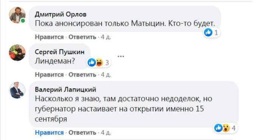
Task: Click the like reaction icon on Лапицкий's comment
Action: pyautogui.click(x=218, y=128)
